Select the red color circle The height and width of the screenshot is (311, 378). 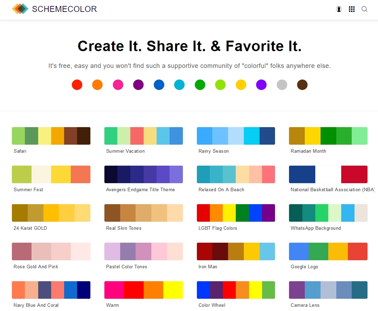[77, 85]
